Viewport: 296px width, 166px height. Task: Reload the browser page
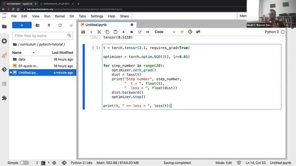13,9
